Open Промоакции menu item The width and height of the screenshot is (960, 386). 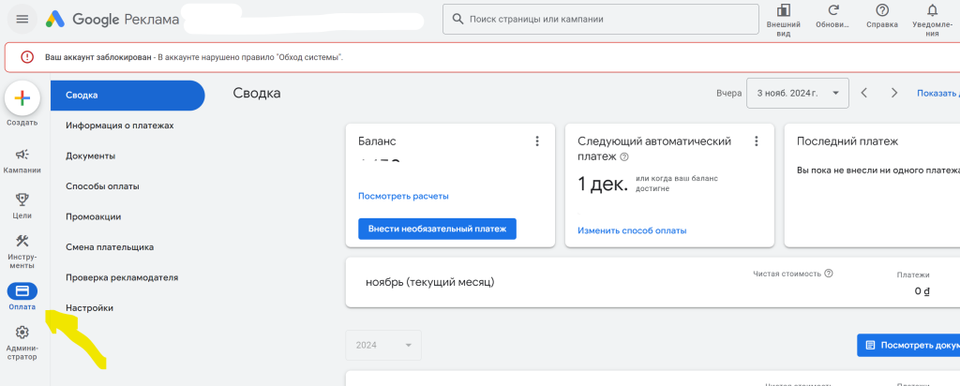(93, 216)
